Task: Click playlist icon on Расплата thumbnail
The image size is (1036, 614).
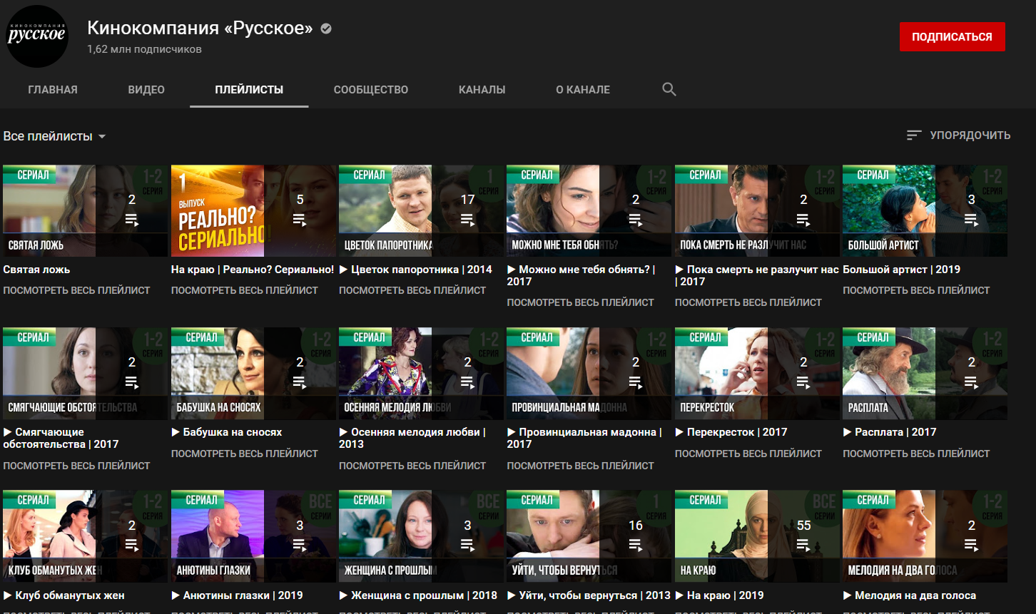Action: [x=971, y=382]
